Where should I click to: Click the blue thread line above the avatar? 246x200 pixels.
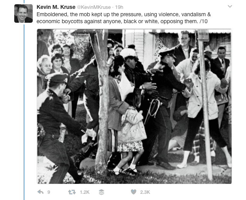pyautogui.click(x=24, y=2)
